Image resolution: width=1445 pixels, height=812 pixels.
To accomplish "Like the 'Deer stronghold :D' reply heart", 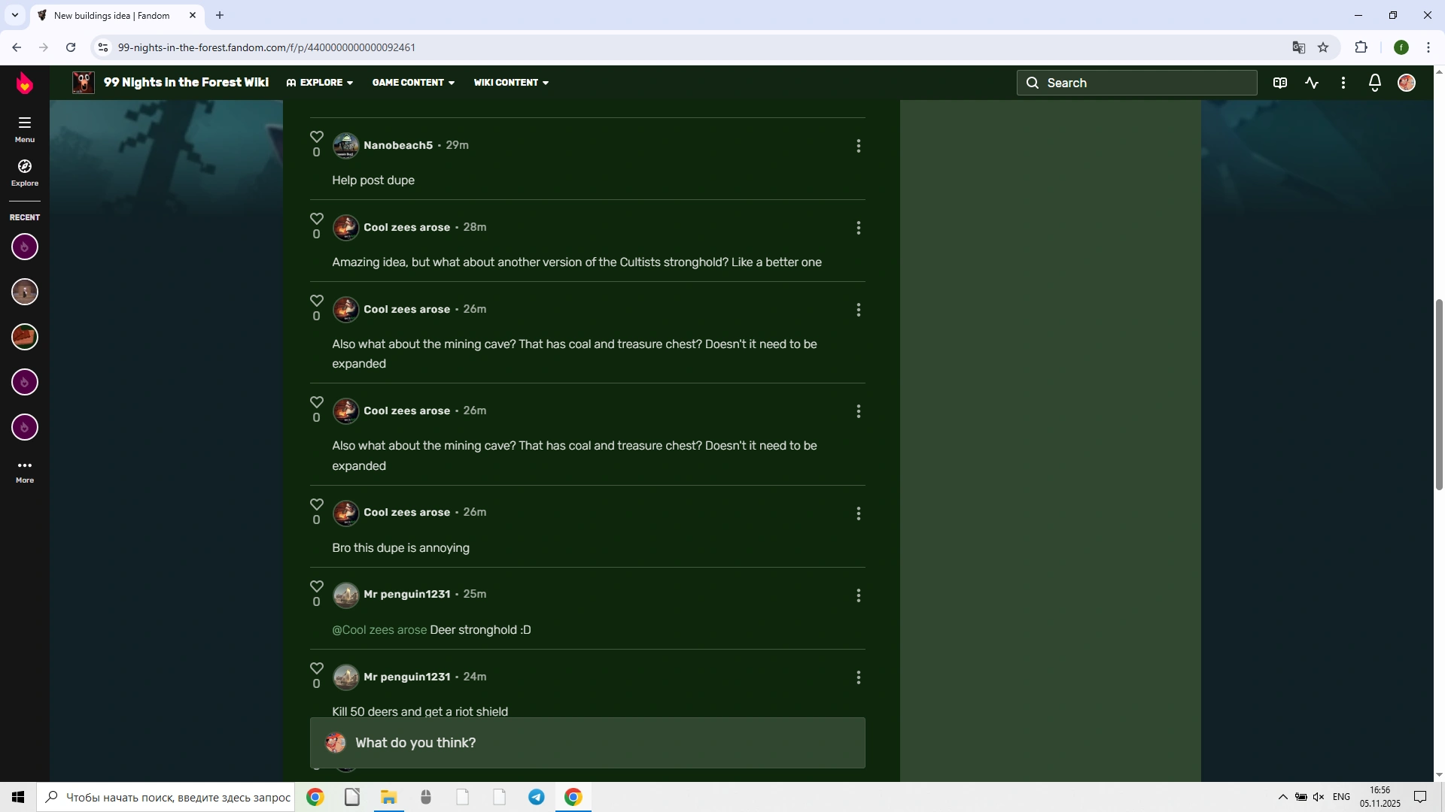I will click(317, 586).
